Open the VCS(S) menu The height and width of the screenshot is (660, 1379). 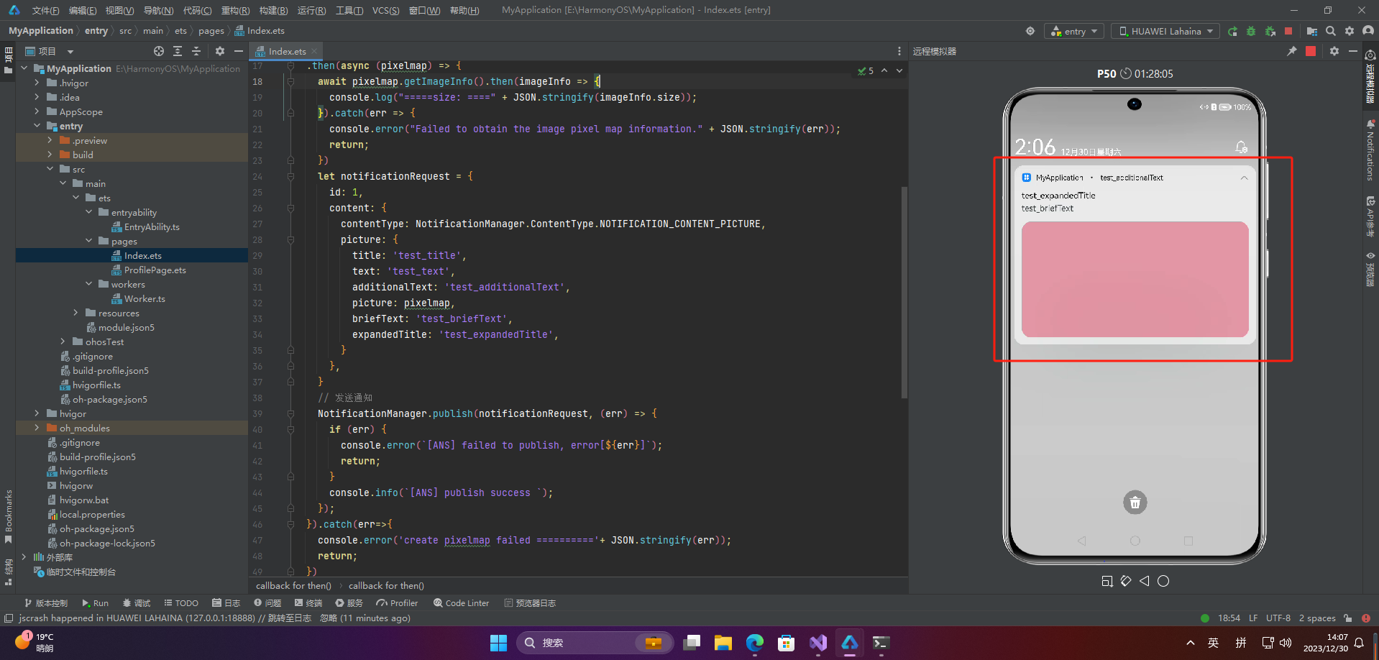[x=385, y=10]
